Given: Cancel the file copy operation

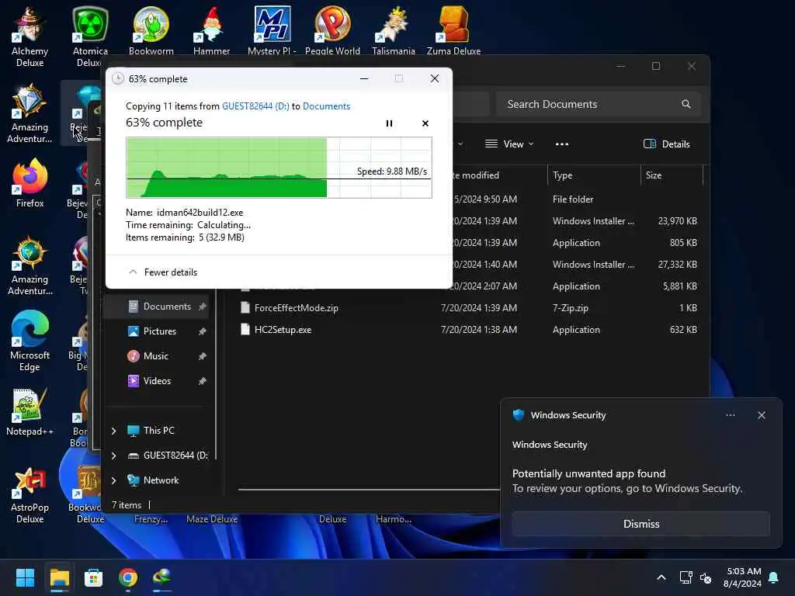Looking at the screenshot, I should point(425,123).
